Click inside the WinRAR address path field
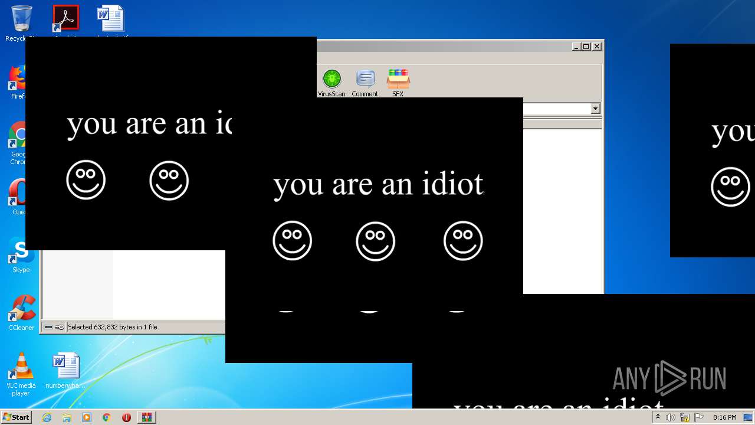Image resolution: width=755 pixels, height=425 pixels. [557, 109]
